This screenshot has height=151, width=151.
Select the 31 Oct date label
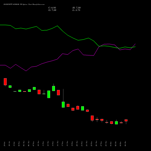click(14, 144)
